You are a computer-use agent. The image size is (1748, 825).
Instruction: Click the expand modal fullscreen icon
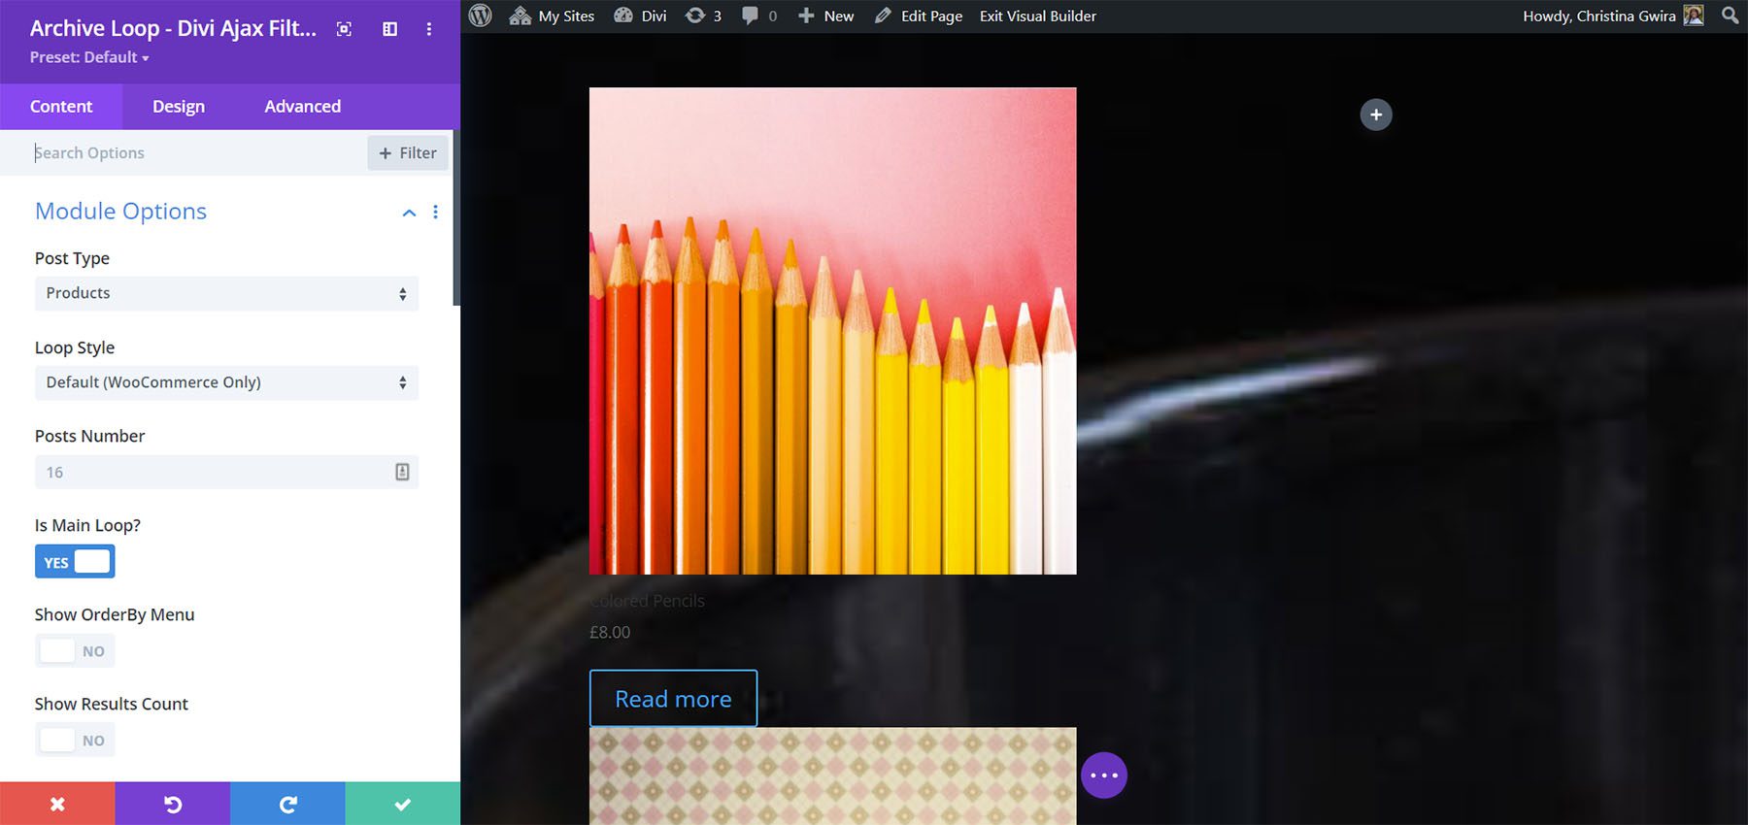(x=344, y=29)
